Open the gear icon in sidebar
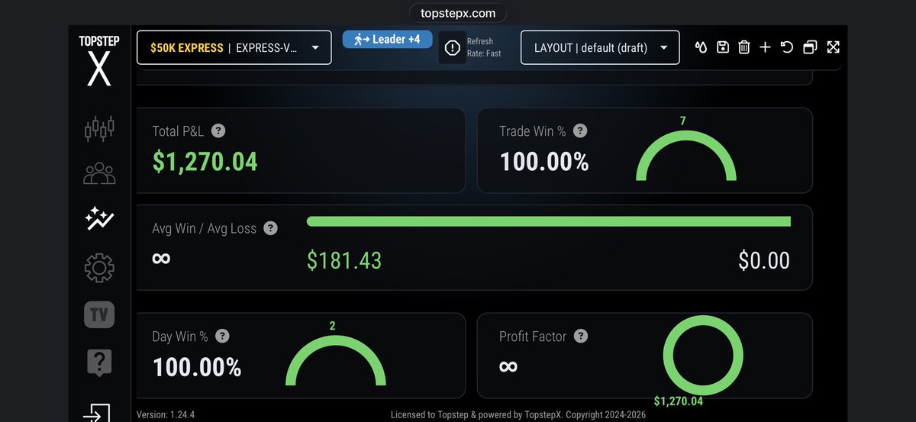916x422 pixels. tap(99, 267)
